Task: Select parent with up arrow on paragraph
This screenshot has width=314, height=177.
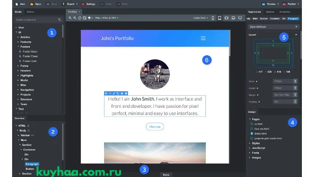Action: click(110, 93)
